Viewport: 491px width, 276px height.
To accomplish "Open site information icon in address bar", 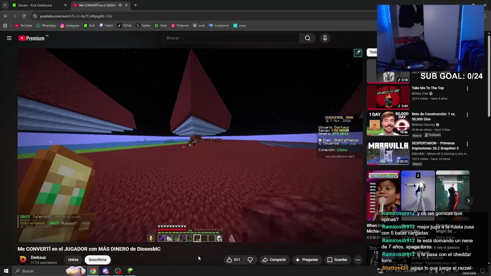I will (35, 16).
